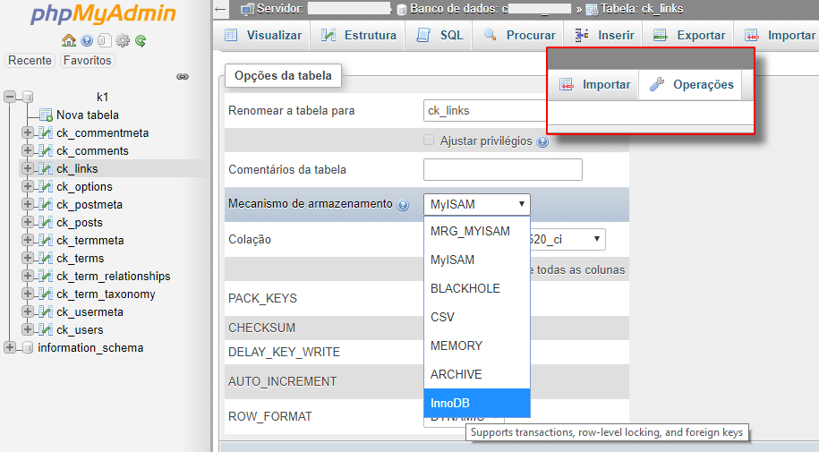819x452 pixels.
Task: Open the Procurar tab
Action: click(x=519, y=36)
